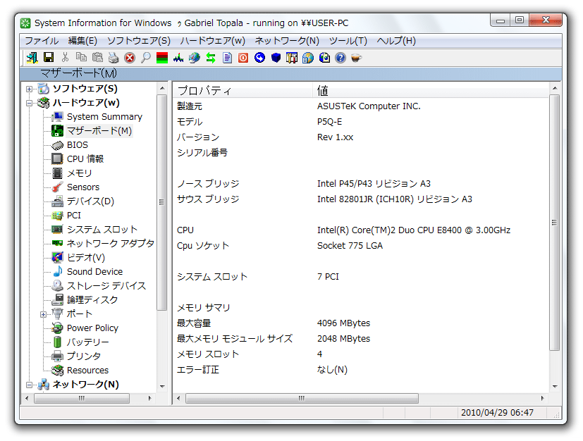Open the ソフトウェア(S) menu
Image resolution: width=583 pixels, height=441 pixels.
[x=139, y=40]
